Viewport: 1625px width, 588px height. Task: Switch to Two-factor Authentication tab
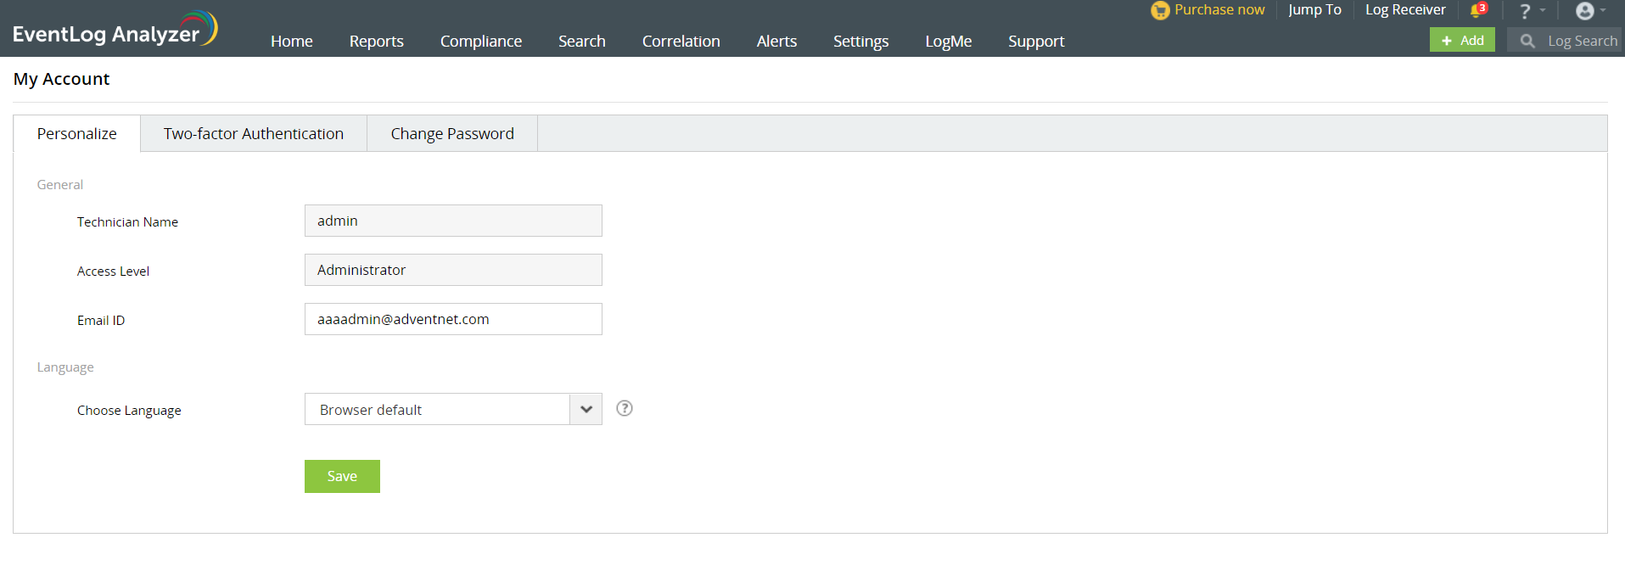[254, 133]
